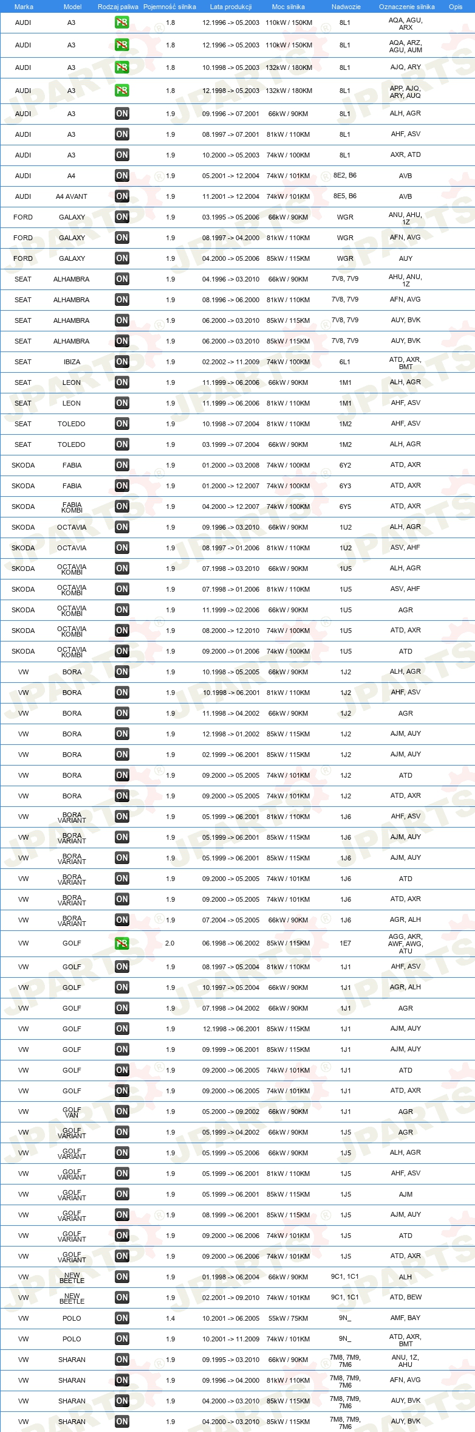475x1432 pixels.
Task: Click the Rodzaj paliwa column header
Action: coord(118,7)
